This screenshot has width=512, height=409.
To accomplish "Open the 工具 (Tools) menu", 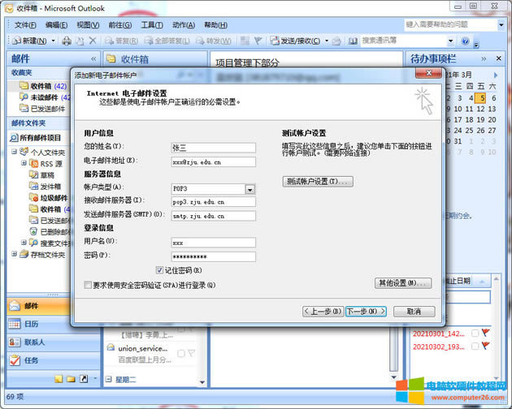I will pyautogui.click(x=151, y=25).
